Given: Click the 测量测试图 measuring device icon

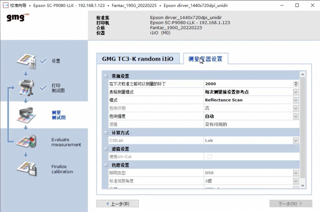Looking at the screenshot, I should [27, 115].
